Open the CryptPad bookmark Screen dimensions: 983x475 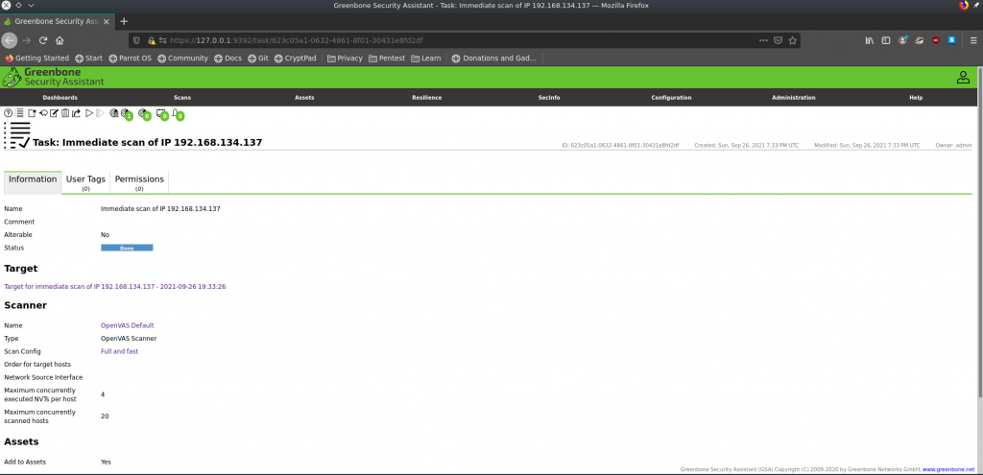298,59
